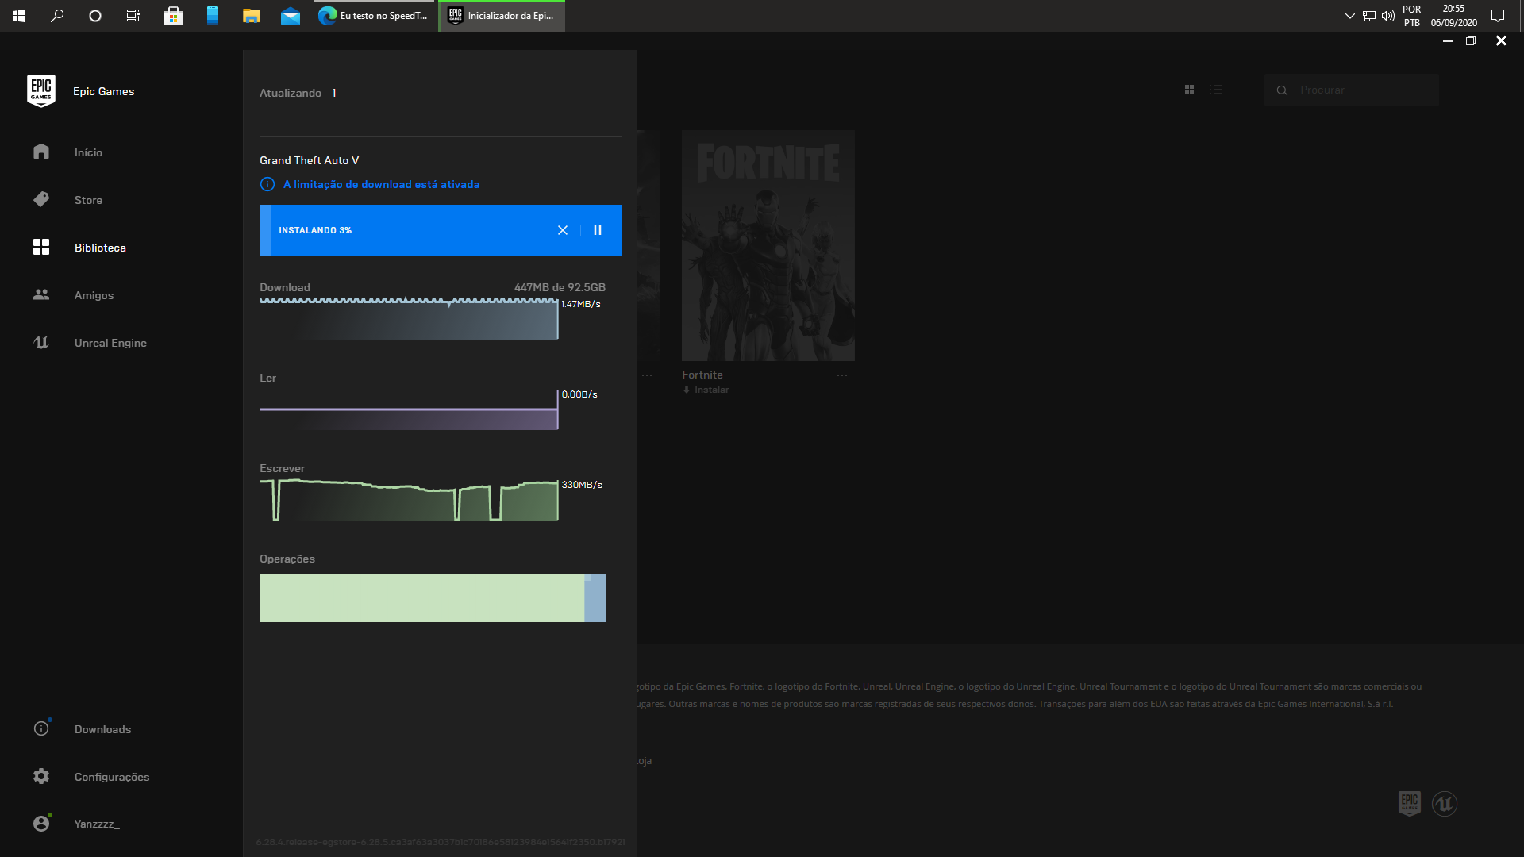Image resolution: width=1524 pixels, height=857 pixels.
Task: Click the Início house icon
Action: [x=41, y=152]
